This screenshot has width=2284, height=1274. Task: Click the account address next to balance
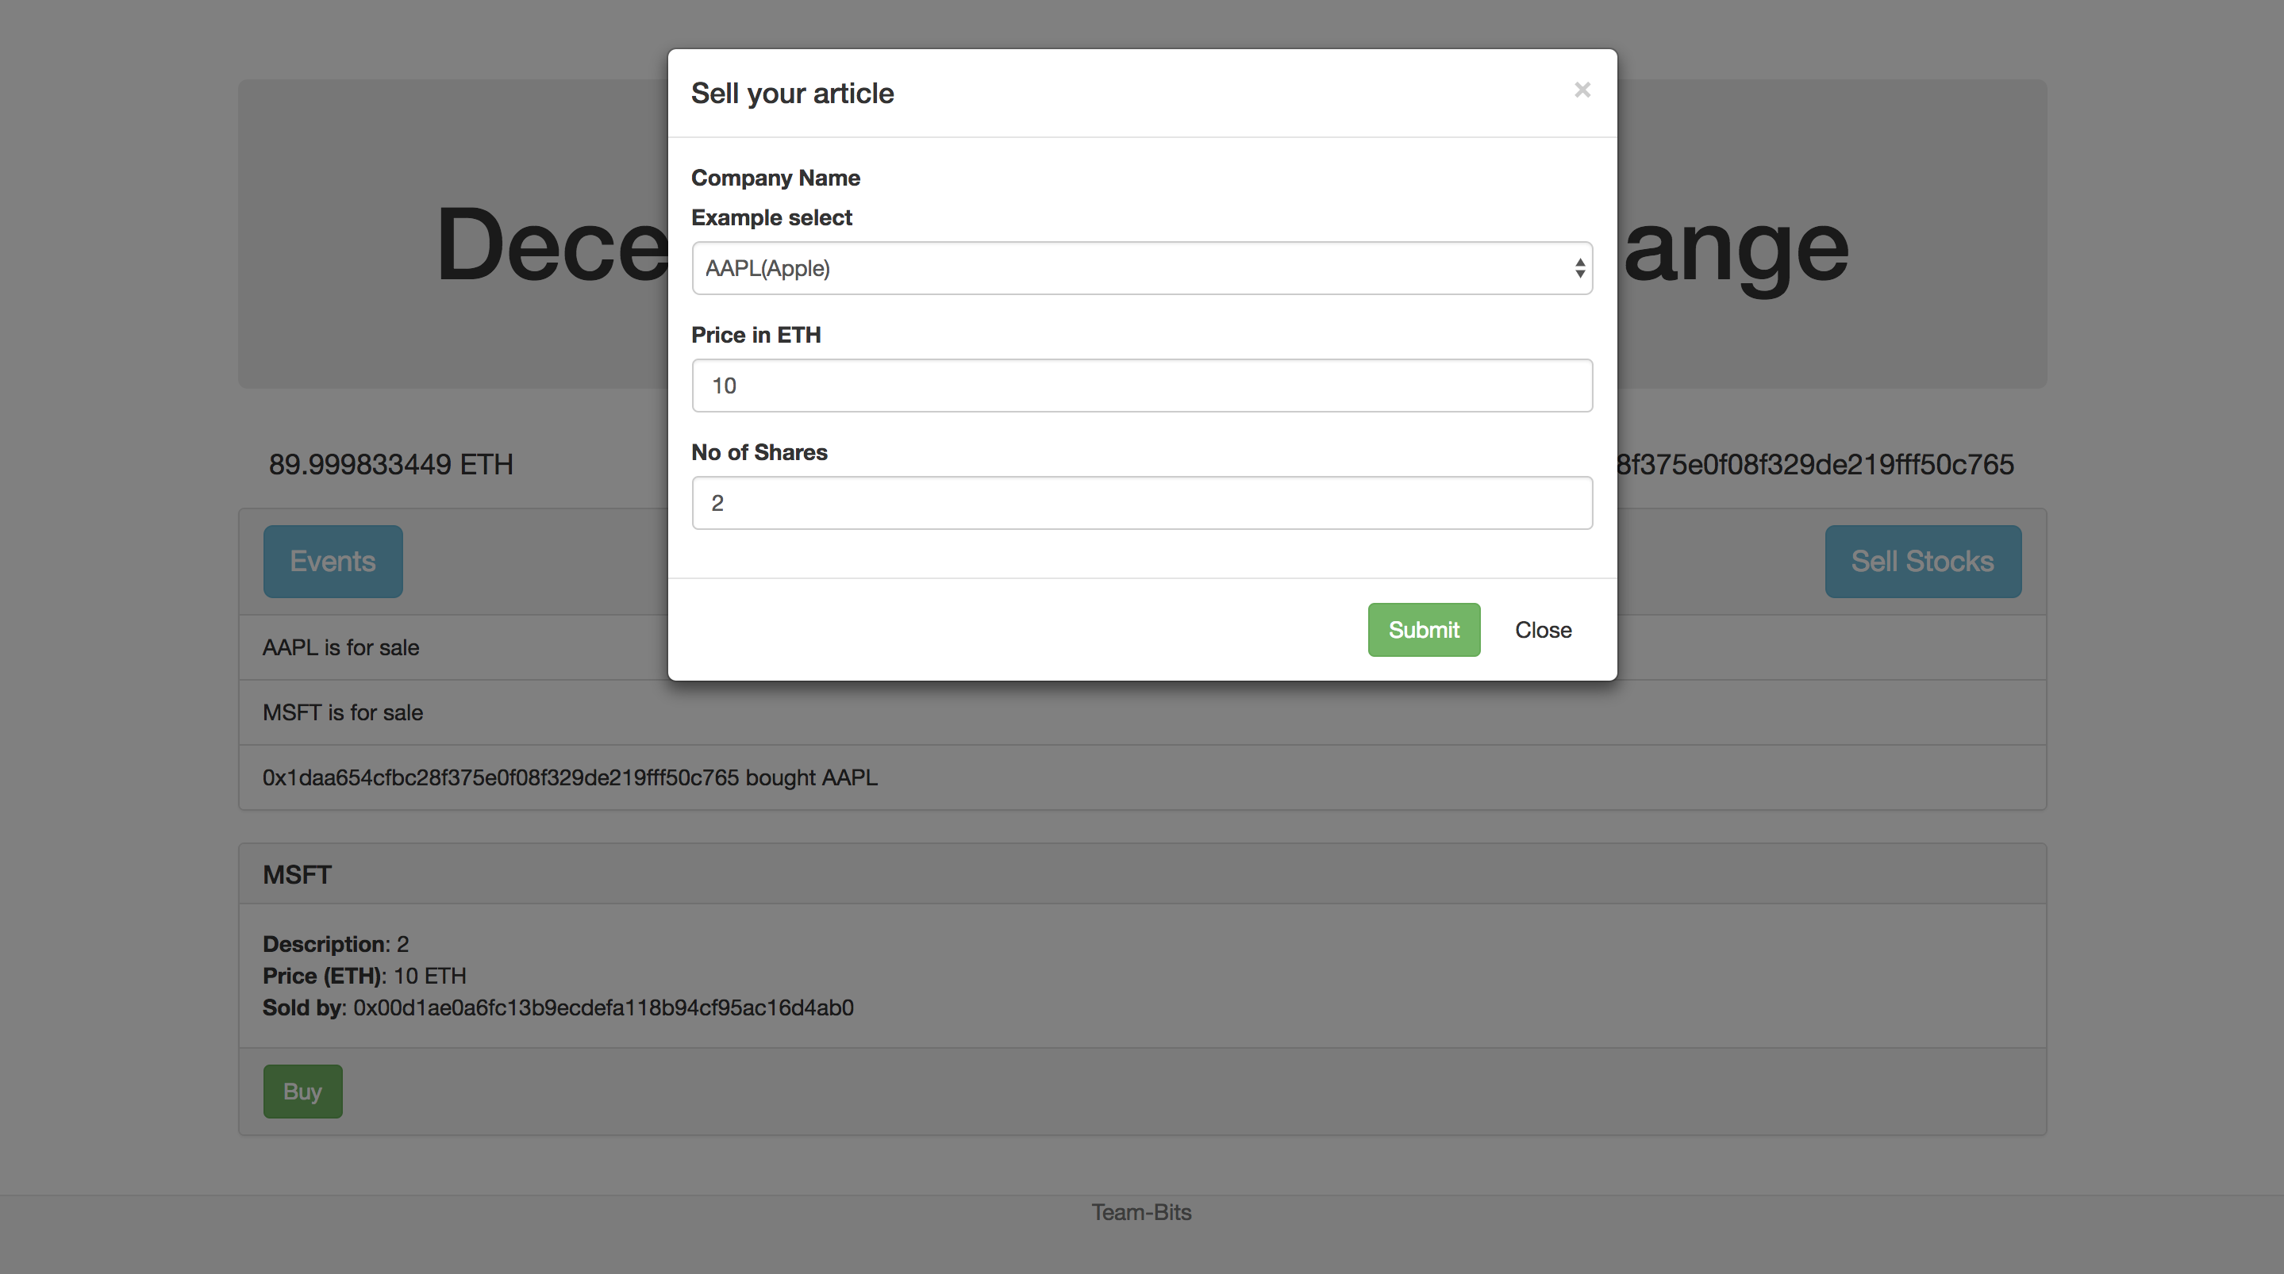coord(1814,464)
